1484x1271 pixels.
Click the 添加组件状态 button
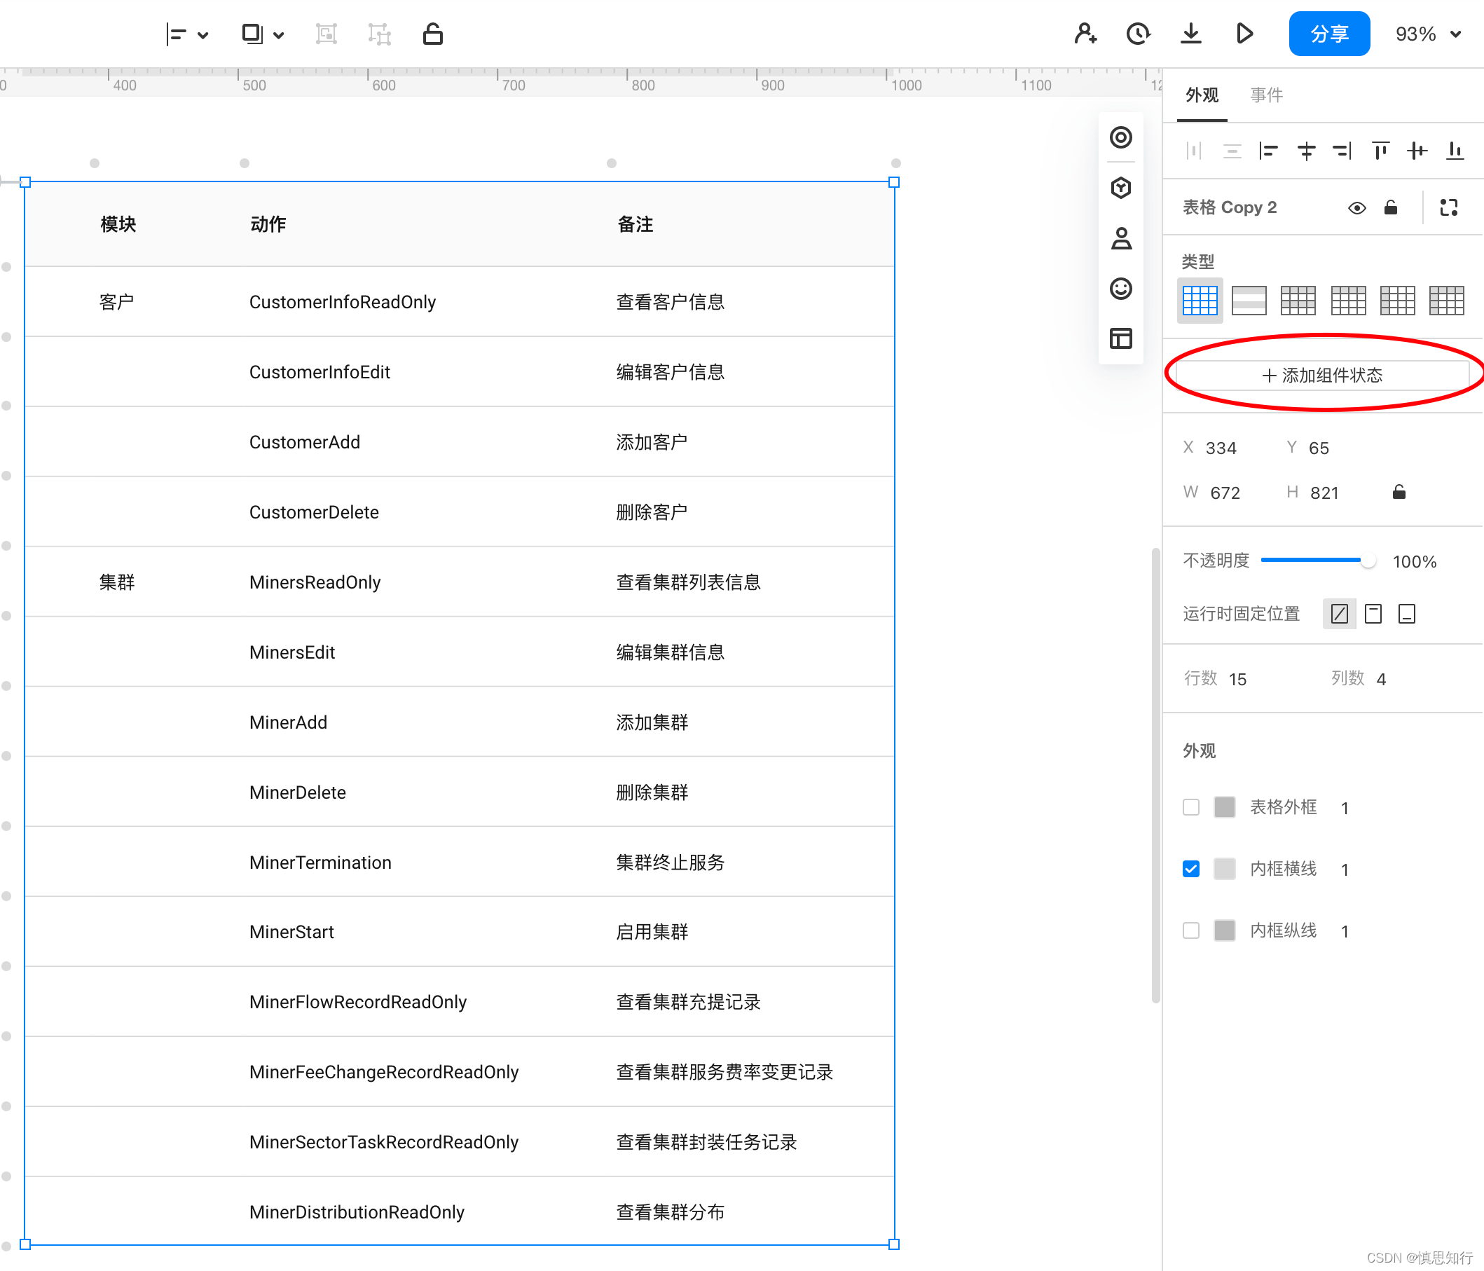pos(1322,376)
